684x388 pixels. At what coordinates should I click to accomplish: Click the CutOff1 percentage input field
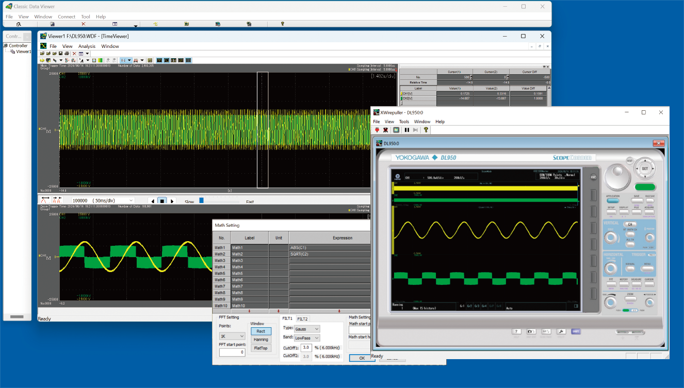click(306, 348)
